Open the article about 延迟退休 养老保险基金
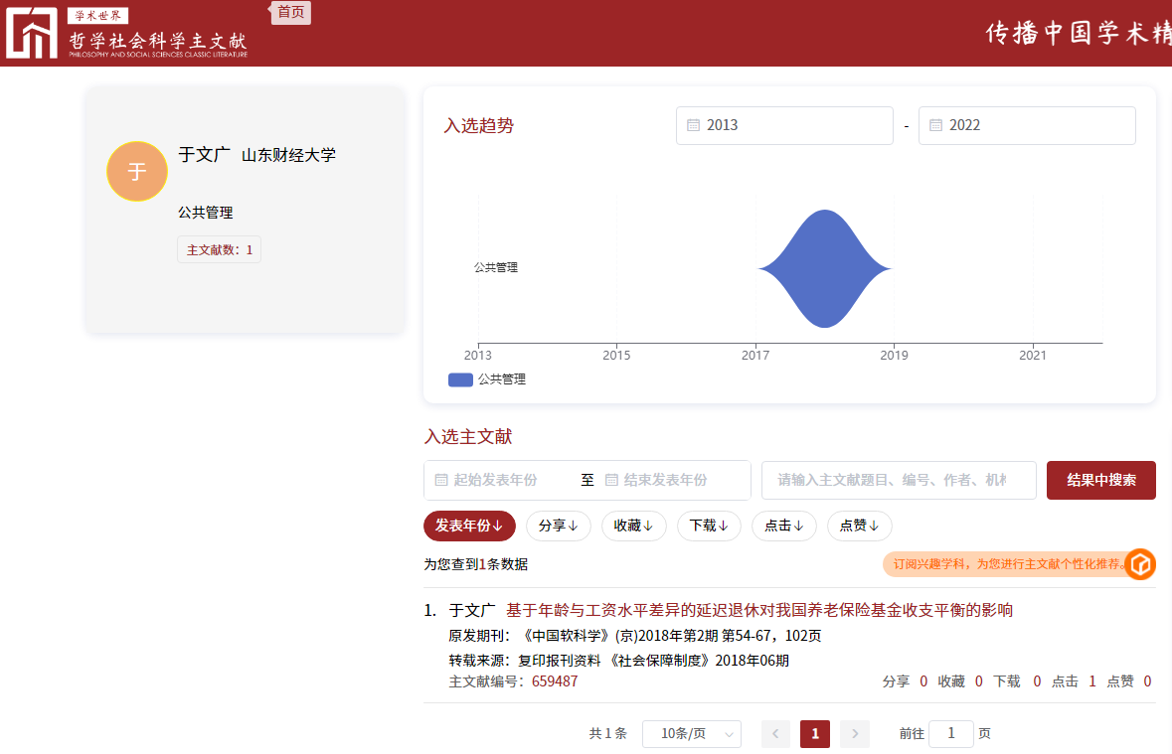Image resolution: width=1172 pixels, height=754 pixels. tap(759, 610)
